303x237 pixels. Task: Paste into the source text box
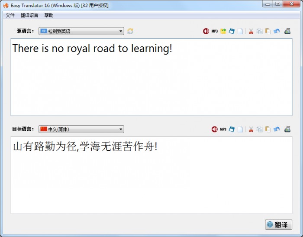[x=268, y=31]
